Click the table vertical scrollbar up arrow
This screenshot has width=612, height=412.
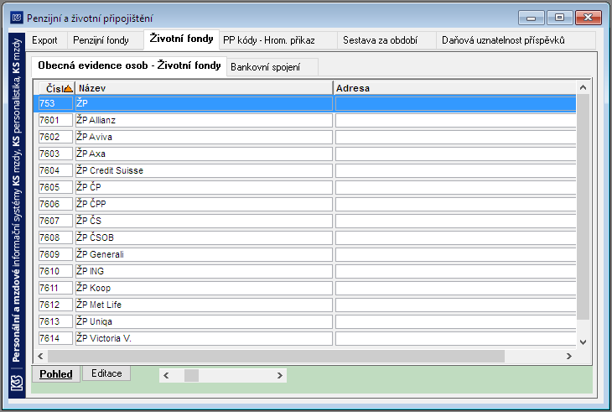point(583,87)
